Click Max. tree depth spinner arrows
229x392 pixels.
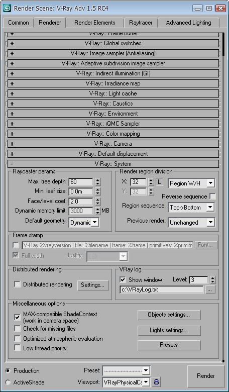[x=98, y=182]
